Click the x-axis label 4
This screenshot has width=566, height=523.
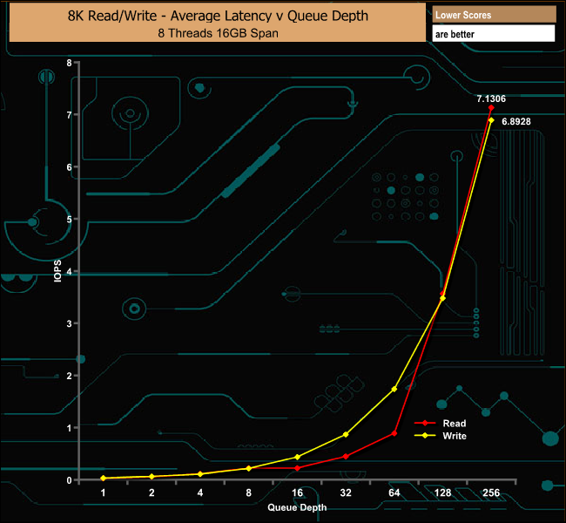click(200, 492)
